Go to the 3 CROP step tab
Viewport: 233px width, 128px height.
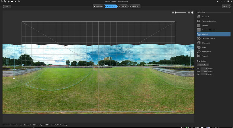(x=123, y=6)
